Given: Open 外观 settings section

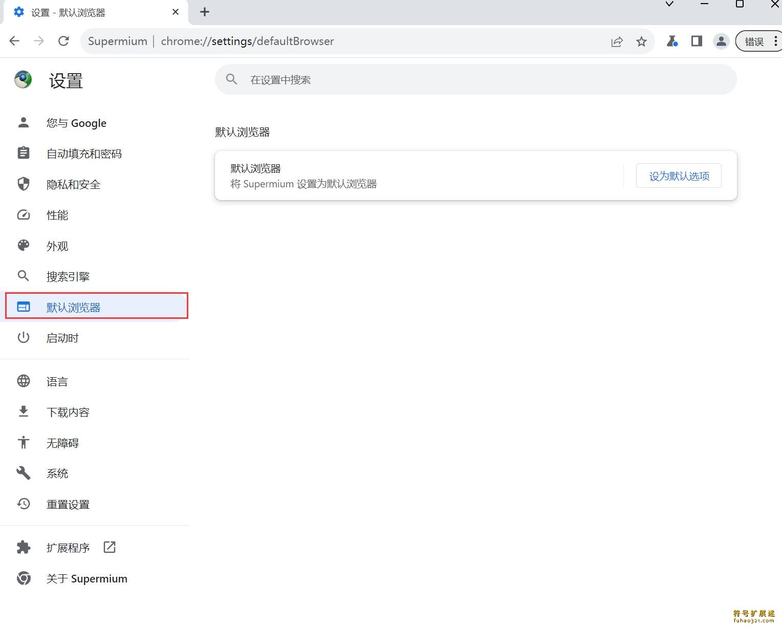Looking at the screenshot, I should pos(95,246).
